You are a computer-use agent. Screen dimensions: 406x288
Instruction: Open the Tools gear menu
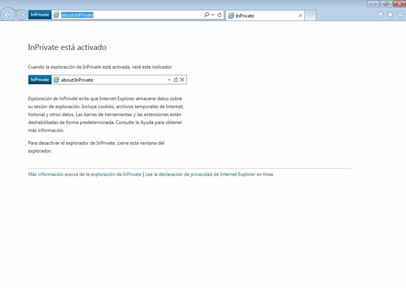pos(400,15)
